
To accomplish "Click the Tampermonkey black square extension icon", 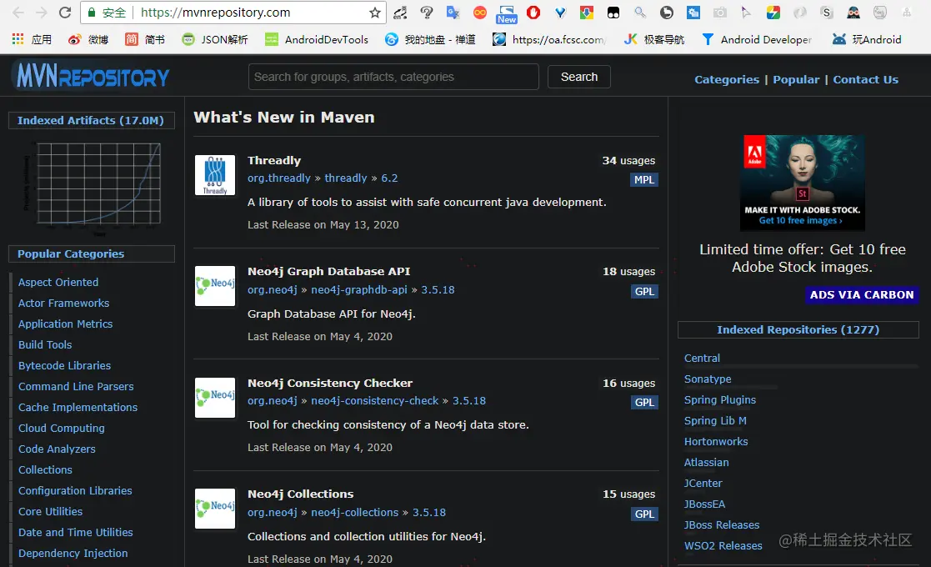I will pyautogui.click(x=613, y=13).
